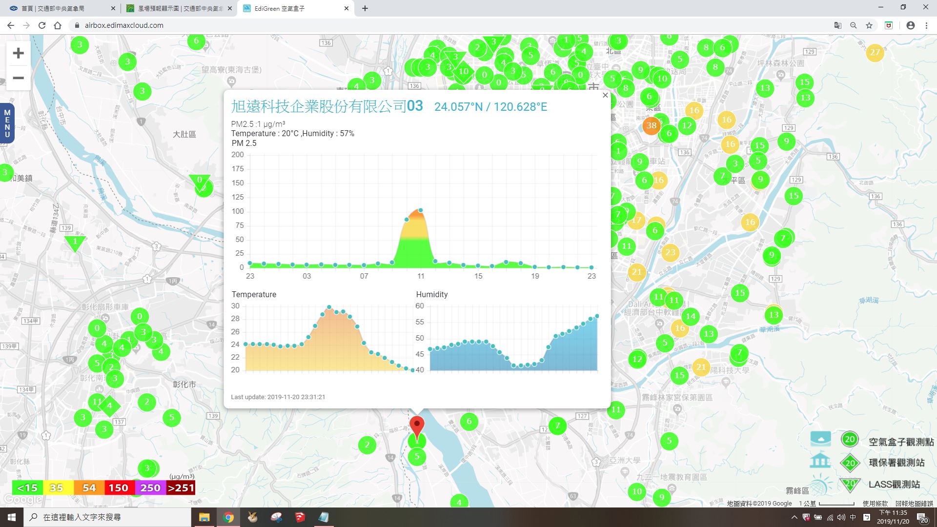Click station title 旭遠科技企業股份有限公司03
This screenshot has width=937, height=527.
327,106
